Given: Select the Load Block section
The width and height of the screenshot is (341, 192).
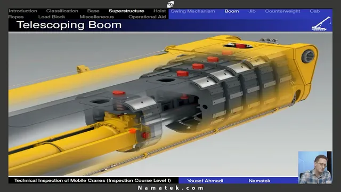Looking at the screenshot, I should tap(52, 17).
